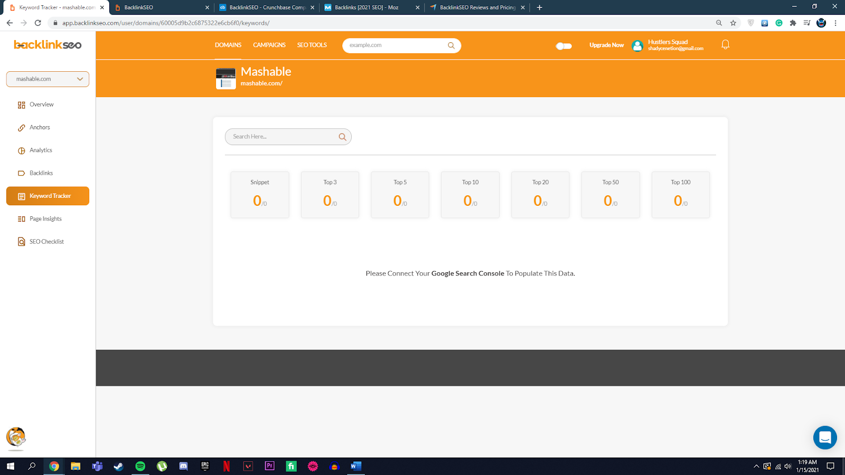
Task: Click the BacklinkSEO logo
Action: click(x=48, y=45)
